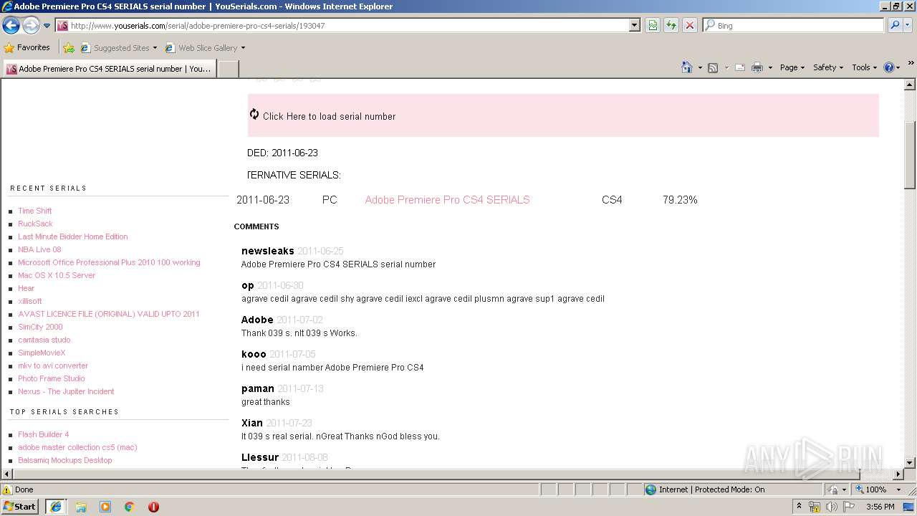Open Windows Media Player taskbar icon

pyautogui.click(x=105, y=507)
